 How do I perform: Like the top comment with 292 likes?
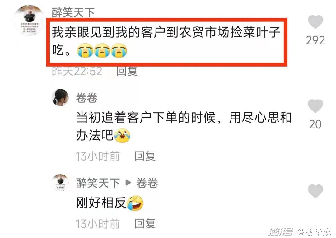(315, 22)
